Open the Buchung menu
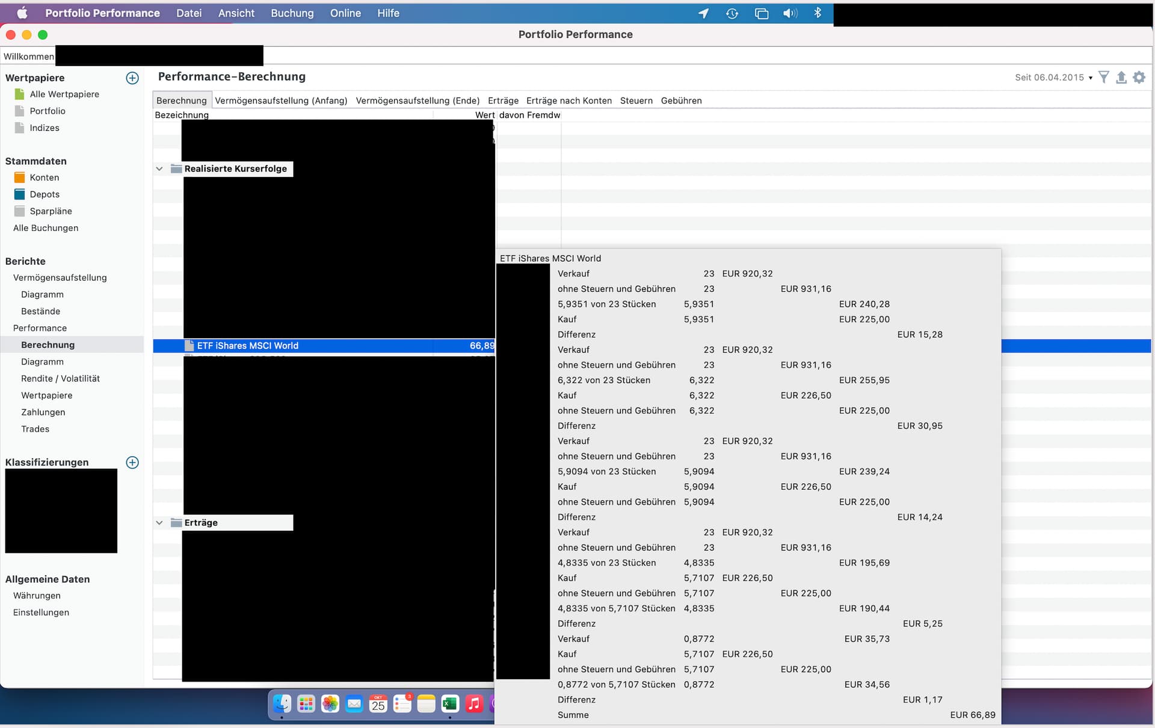 point(292,13)
